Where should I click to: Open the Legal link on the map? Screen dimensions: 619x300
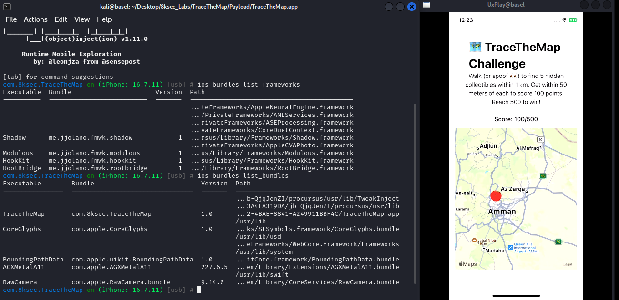568,264
